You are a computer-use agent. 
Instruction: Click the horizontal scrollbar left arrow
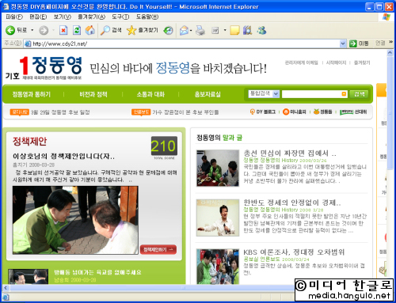pyautogui.click(x=6, y=288)
